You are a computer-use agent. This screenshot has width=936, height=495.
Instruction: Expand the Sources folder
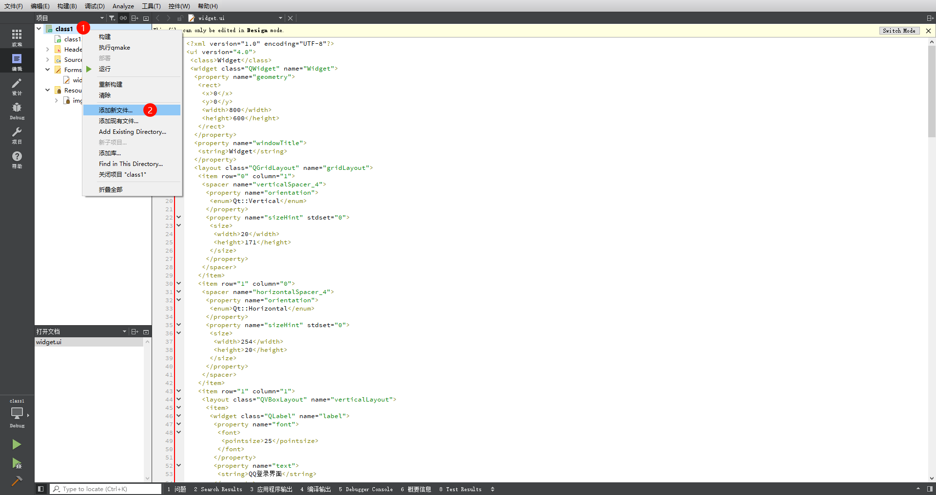pyautogui.click(x=47, y=59)
